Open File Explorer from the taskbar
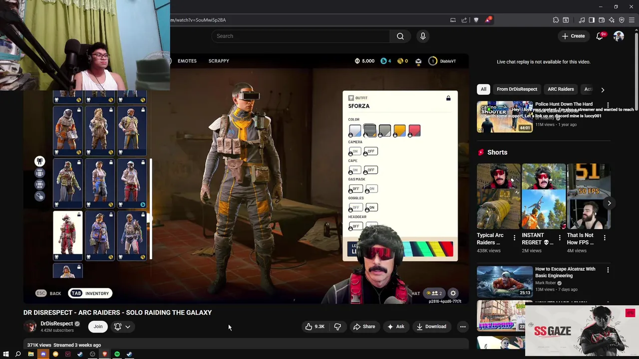Viewport: 639px width, 359px height. (x=30, y=354)
